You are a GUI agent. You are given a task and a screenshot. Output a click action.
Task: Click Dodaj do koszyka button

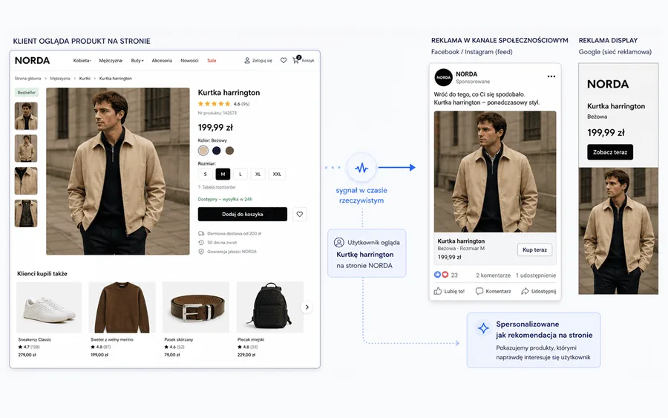pyautogui.click(x=243, y=215)
